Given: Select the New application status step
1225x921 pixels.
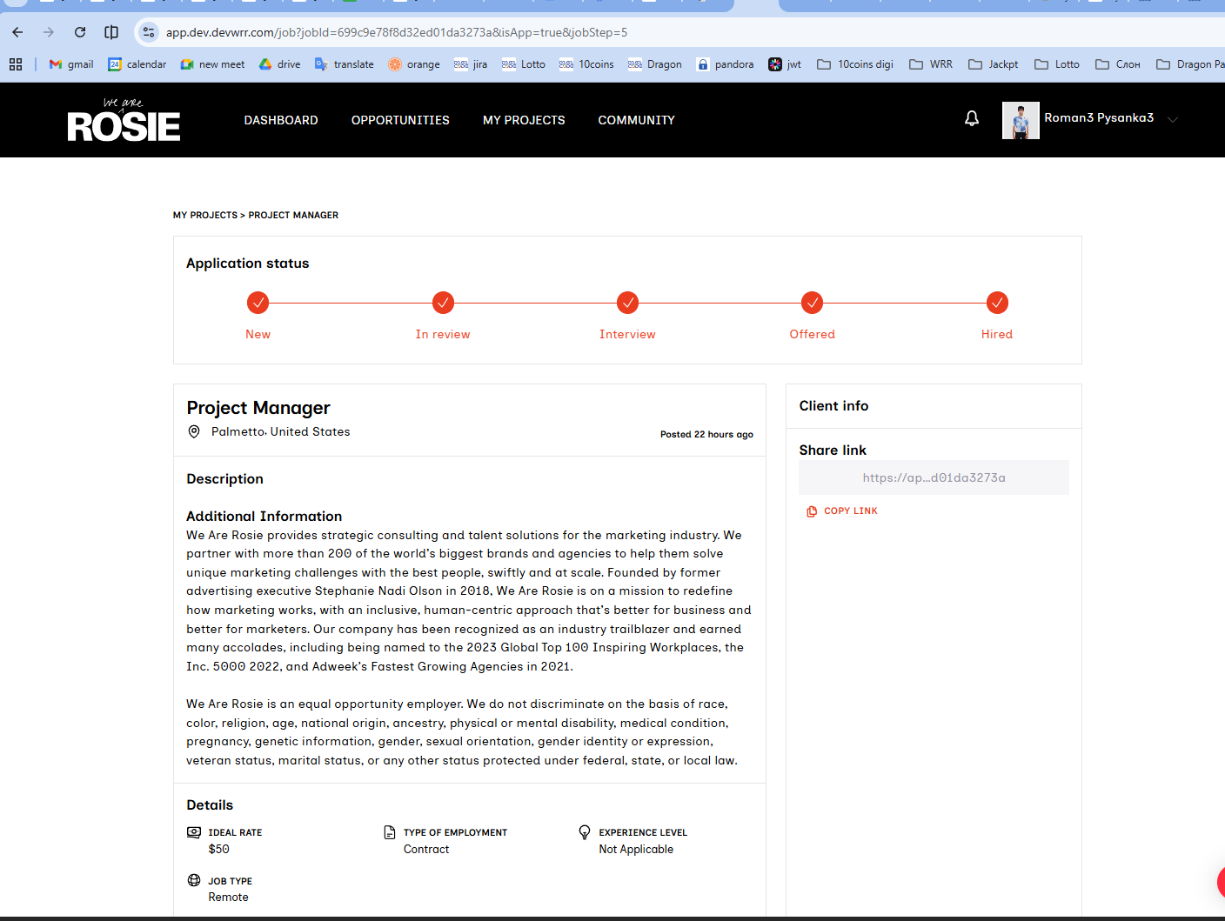Looking at the screenshot, I should click(x=258, y=303).
